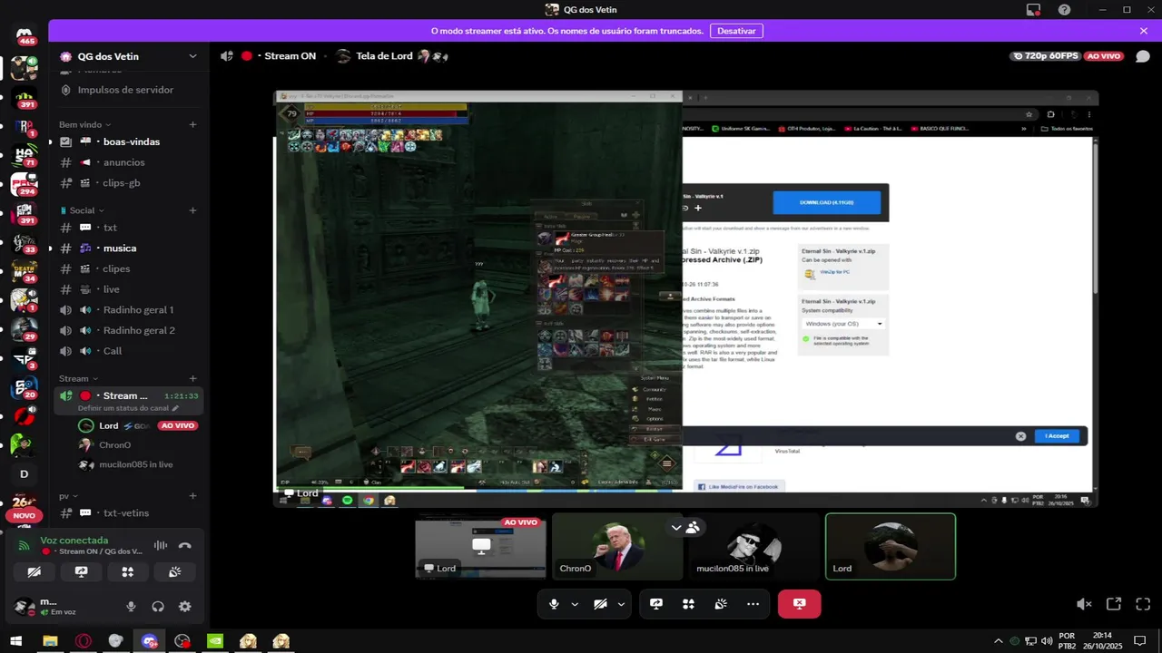Open user settings gear icon
Image resolution: width=1162 pixels, height=653 pixels.
point(185,607)
